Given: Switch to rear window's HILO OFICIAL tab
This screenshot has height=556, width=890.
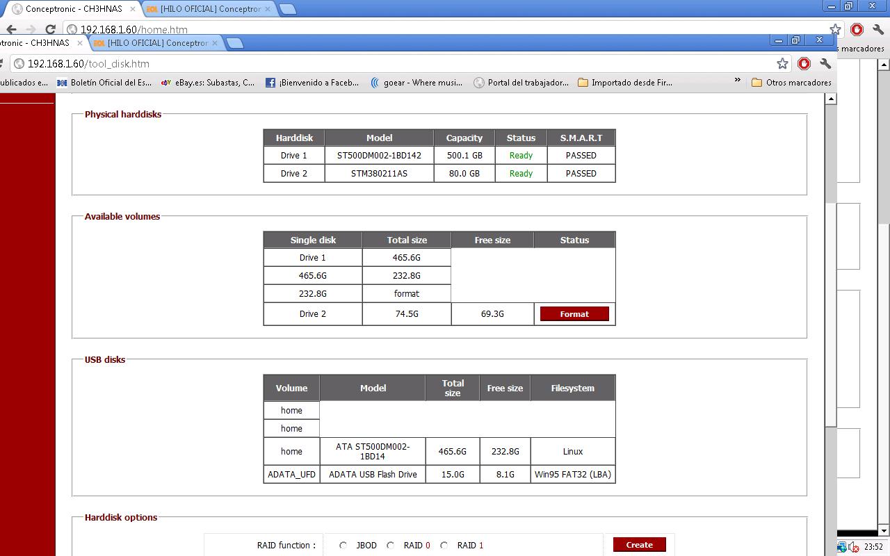Looking at the screenshot, I should [209, 9].
